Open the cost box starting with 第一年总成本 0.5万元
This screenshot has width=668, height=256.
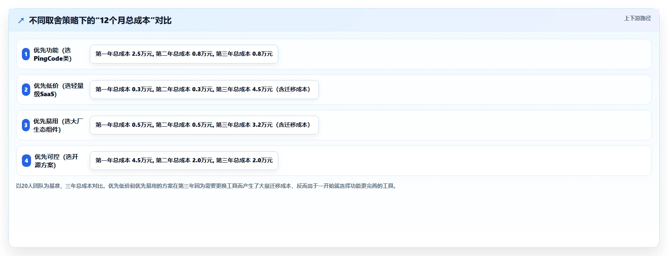point(204,125)
